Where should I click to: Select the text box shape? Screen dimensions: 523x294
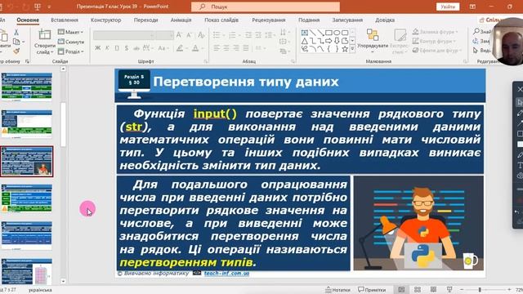[304, 33]
